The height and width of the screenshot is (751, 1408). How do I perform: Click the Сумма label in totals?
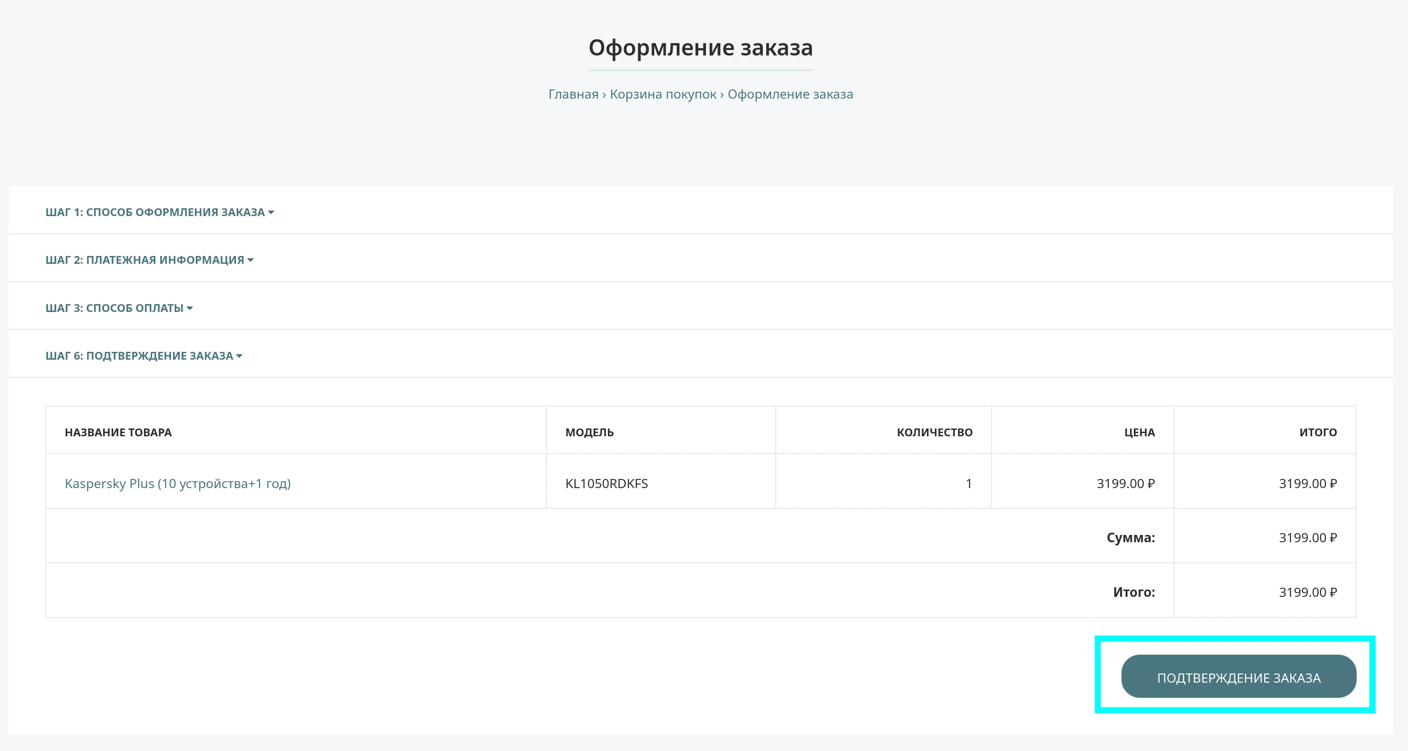tap(1130, 538)
